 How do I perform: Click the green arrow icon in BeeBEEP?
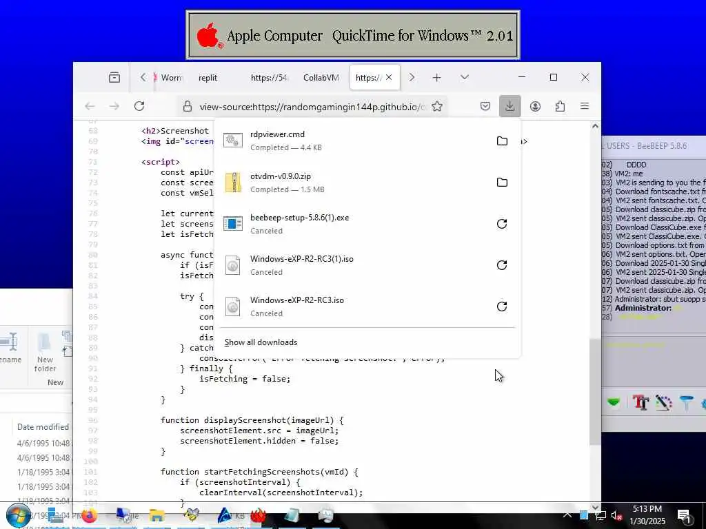point(613,402)
